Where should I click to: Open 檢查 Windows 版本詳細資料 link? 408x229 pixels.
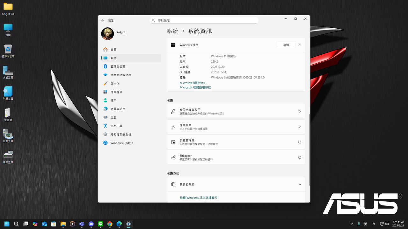pyautogui.click(x=199, y=198)
